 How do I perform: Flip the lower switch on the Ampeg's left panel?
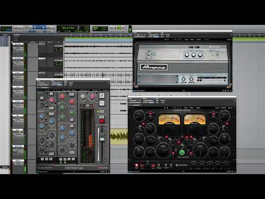[149, 55]
